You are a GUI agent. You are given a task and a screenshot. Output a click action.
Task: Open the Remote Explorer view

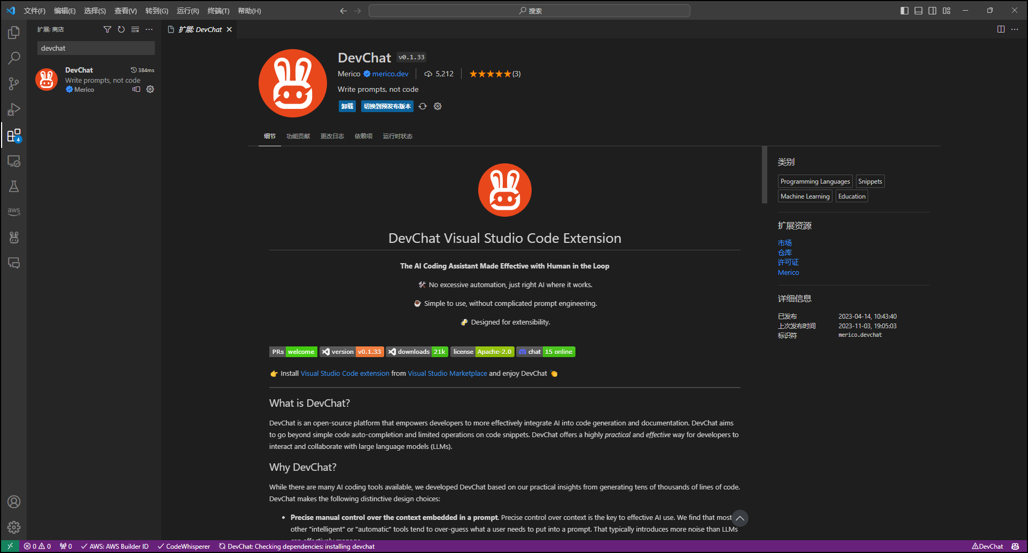pyautogui.click(x=14, y=161)
